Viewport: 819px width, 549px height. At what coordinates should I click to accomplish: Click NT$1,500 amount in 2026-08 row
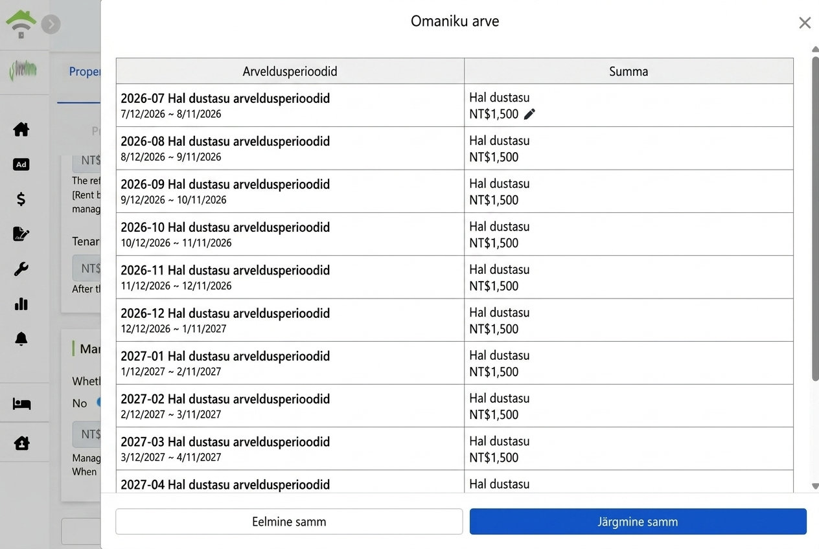(x=494, y=157)
